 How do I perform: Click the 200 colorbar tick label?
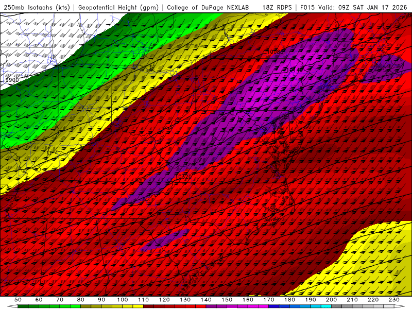click(x=331, y=300)
